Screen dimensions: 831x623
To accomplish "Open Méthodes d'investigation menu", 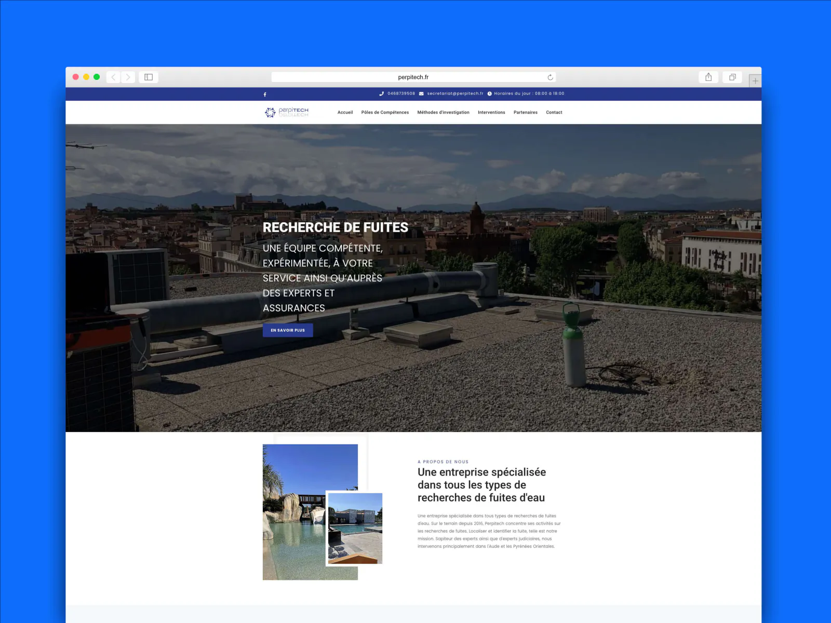I will (x=443, y=112).
